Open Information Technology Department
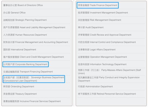Image resolution: width=148 pixels, height=107 pixels. (102, 64)
